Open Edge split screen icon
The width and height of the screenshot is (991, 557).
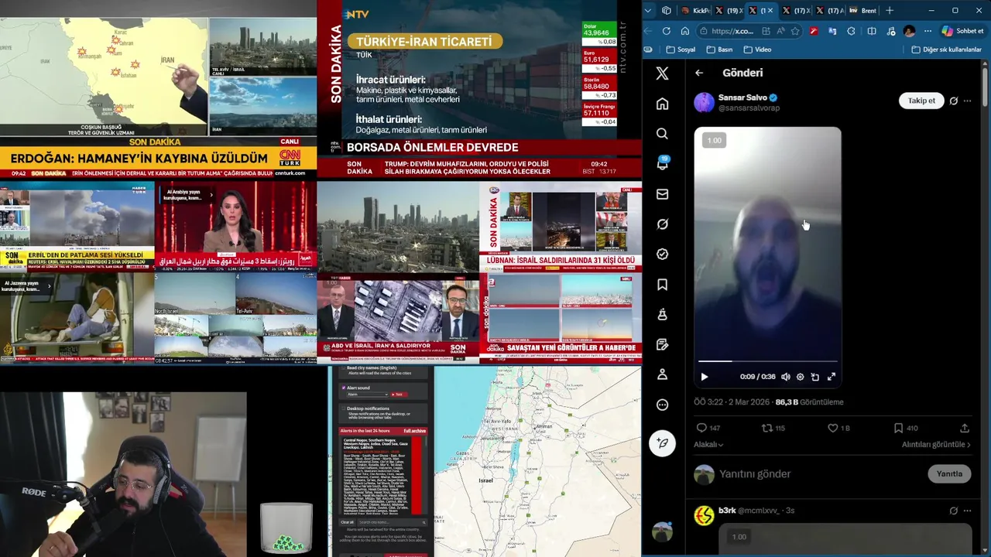pyautogui.click(x=872, y=31)
